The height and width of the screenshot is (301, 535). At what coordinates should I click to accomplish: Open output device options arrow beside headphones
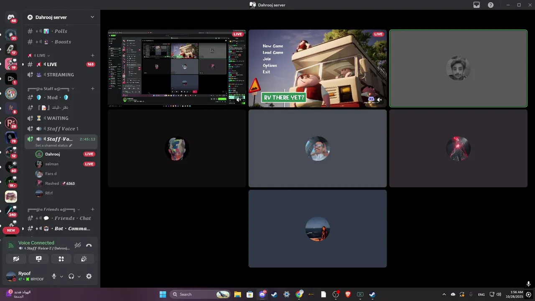(x=79, y=276)
